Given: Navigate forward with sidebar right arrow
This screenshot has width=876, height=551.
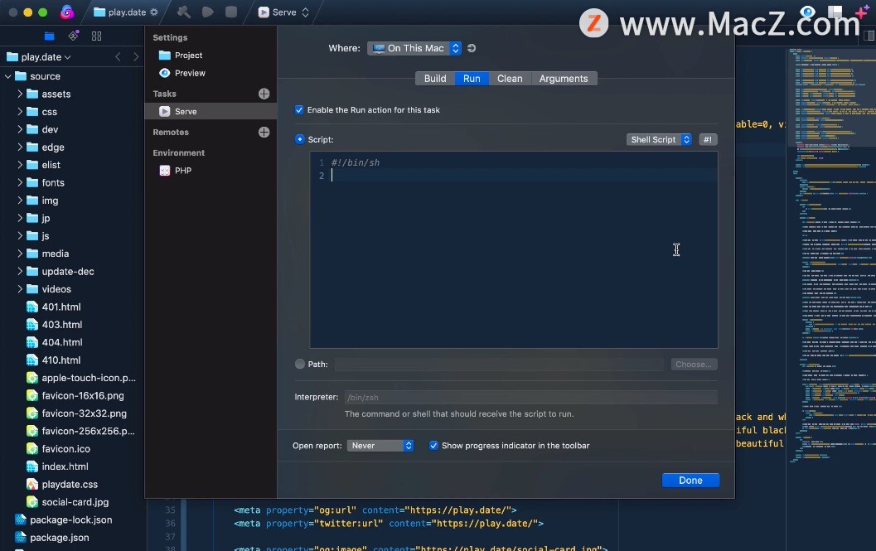Looking at the screenshot, I should pyautogui.click(x=136, y=57).
